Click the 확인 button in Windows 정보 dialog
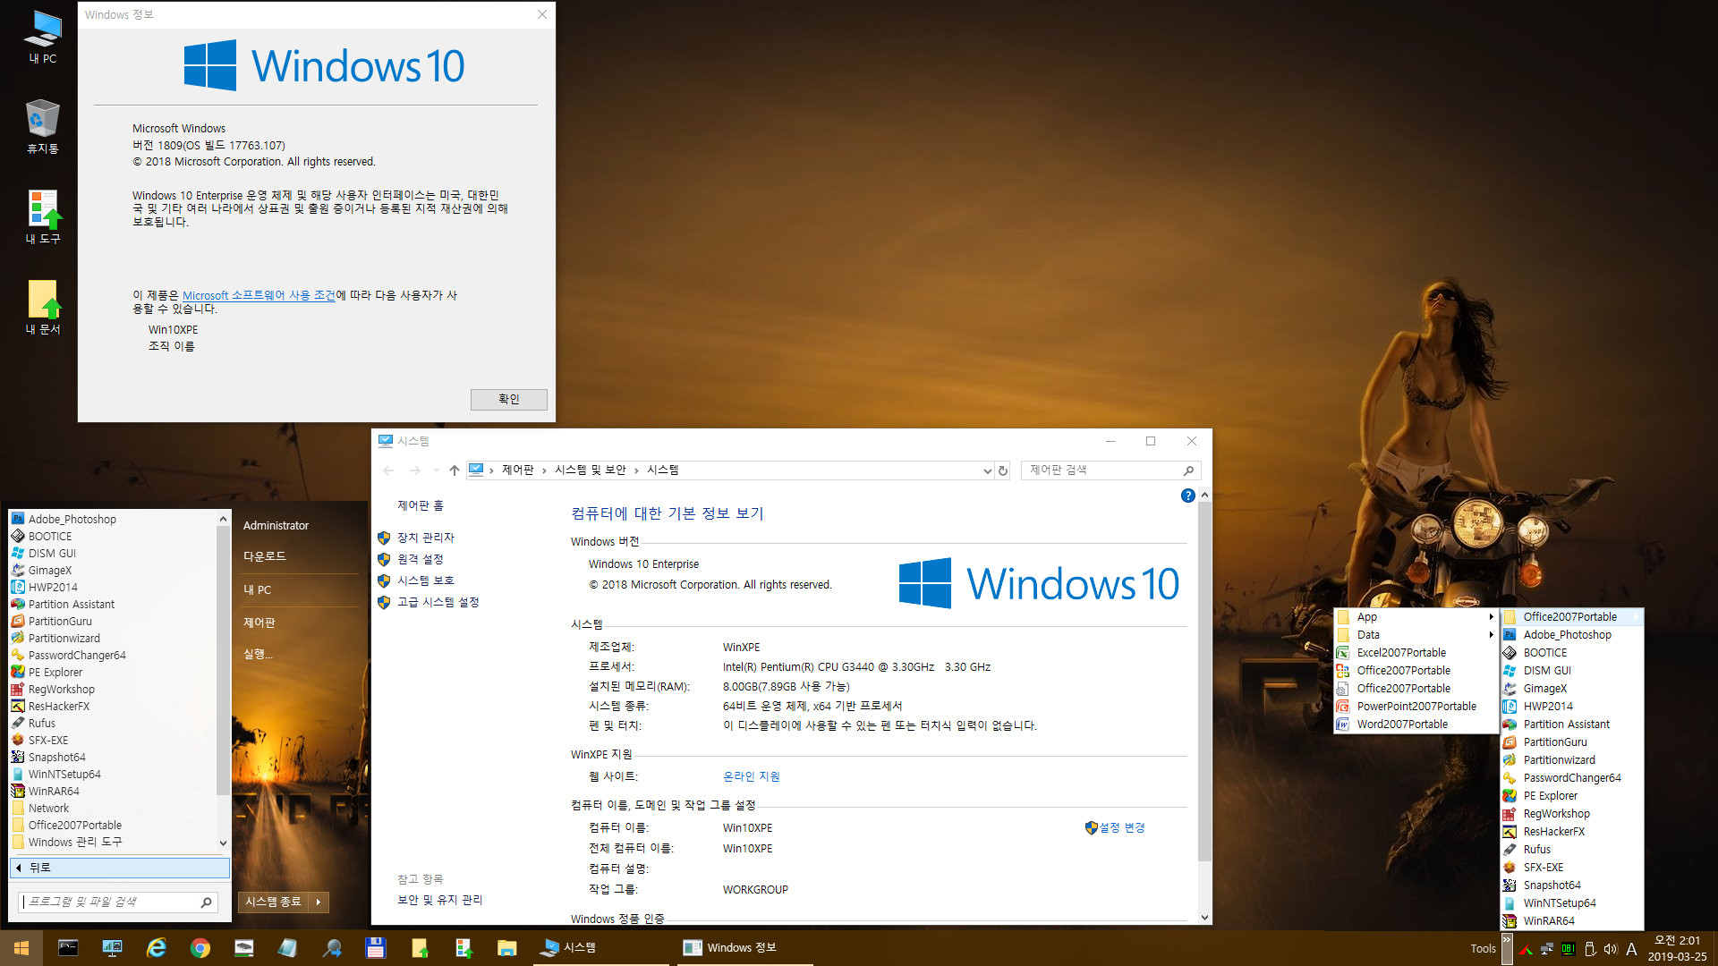This screenshot has width=1718, height=966. tap(508, 399)
